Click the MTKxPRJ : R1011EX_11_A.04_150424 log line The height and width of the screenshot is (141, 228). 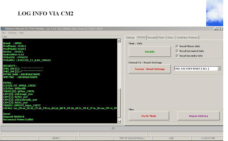[27, 60]
